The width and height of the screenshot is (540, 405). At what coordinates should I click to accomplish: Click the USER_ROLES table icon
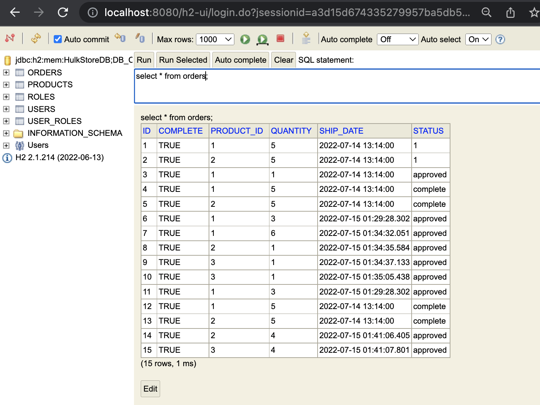[20, 121]
